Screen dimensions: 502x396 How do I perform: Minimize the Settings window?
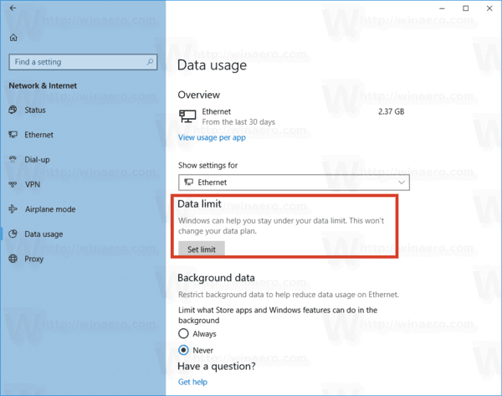[442, 8]
